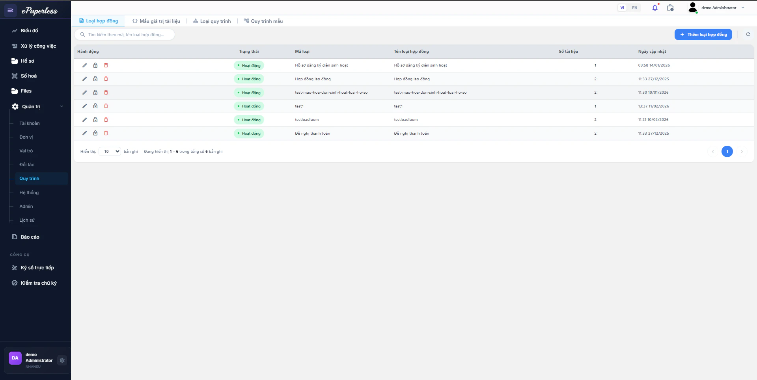Open settings gear in the user card
The height and width of the screenshot is (380, 757).
click(x=62, y=360)
